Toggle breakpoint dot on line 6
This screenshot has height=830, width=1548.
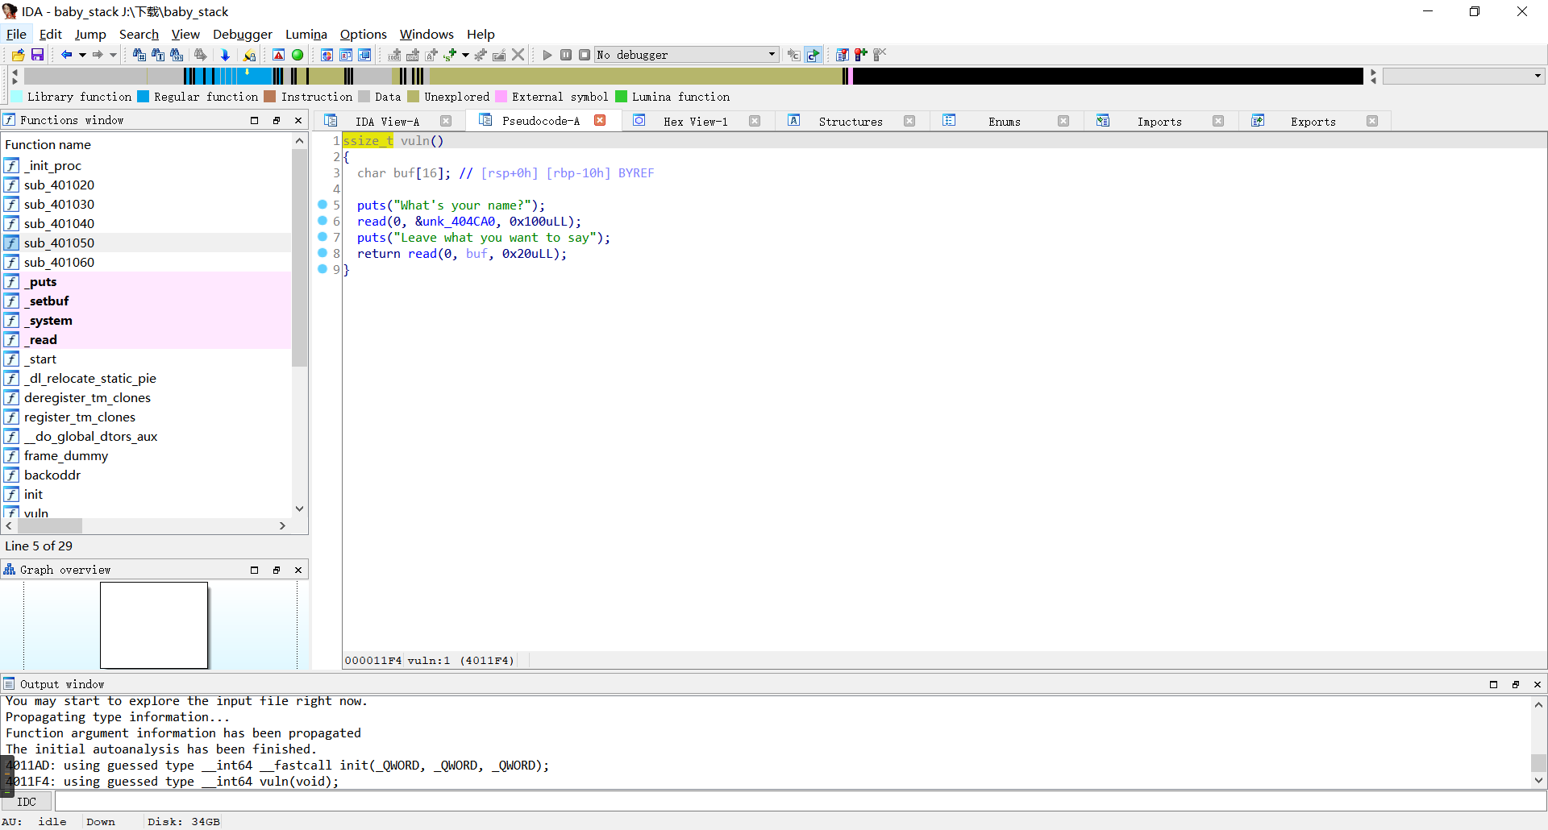point(322,221)
